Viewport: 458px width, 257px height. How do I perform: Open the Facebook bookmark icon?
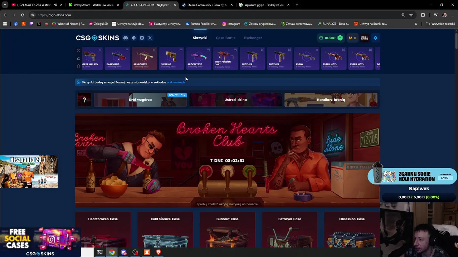point(16,24)
